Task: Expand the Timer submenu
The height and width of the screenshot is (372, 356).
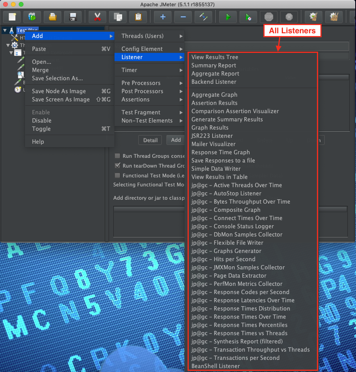Action: click(x=149, y=70)
